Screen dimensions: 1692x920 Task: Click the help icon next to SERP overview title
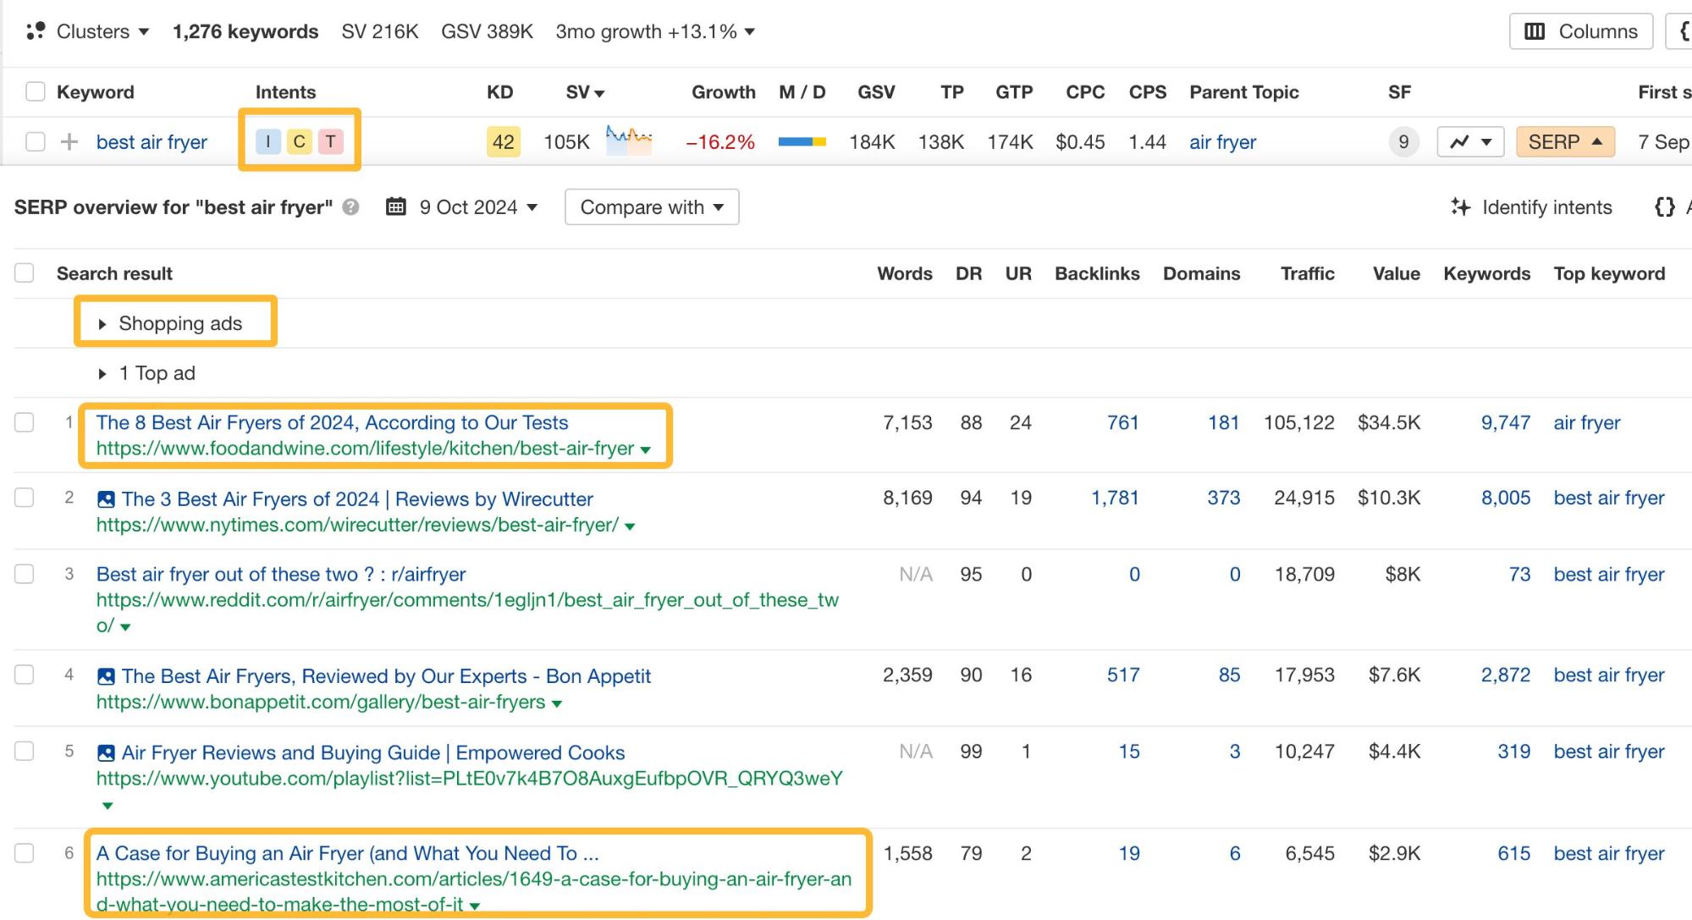(x=352, y=207)
